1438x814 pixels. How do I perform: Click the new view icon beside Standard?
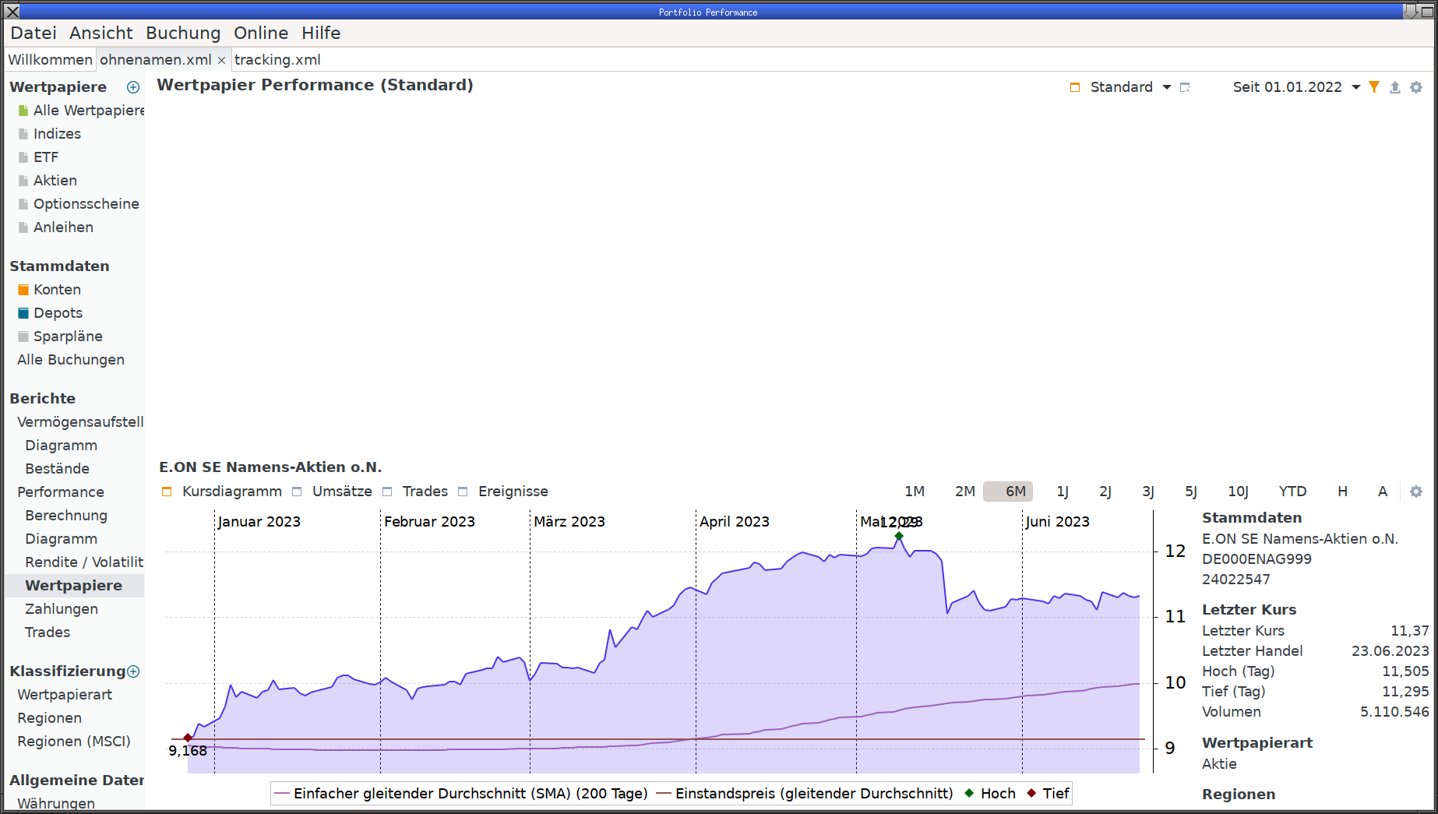pyautogui.click(x=1185, y=87)
